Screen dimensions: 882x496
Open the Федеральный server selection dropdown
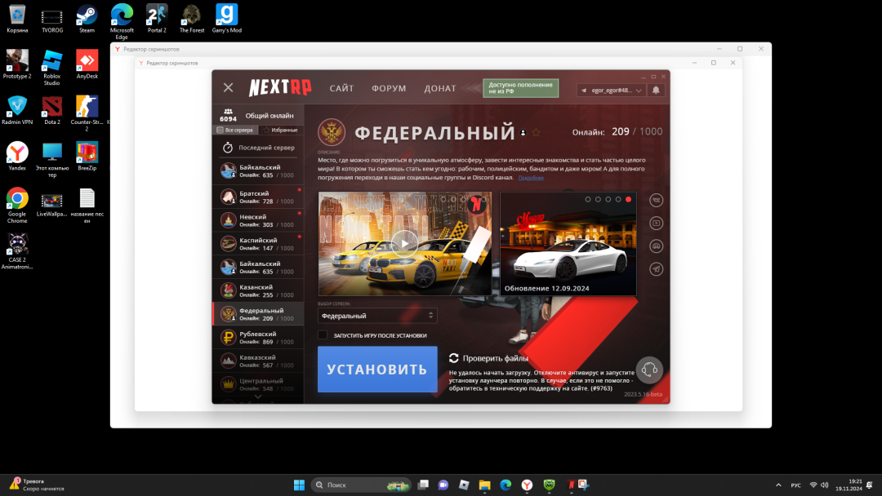tap(377, 316)
